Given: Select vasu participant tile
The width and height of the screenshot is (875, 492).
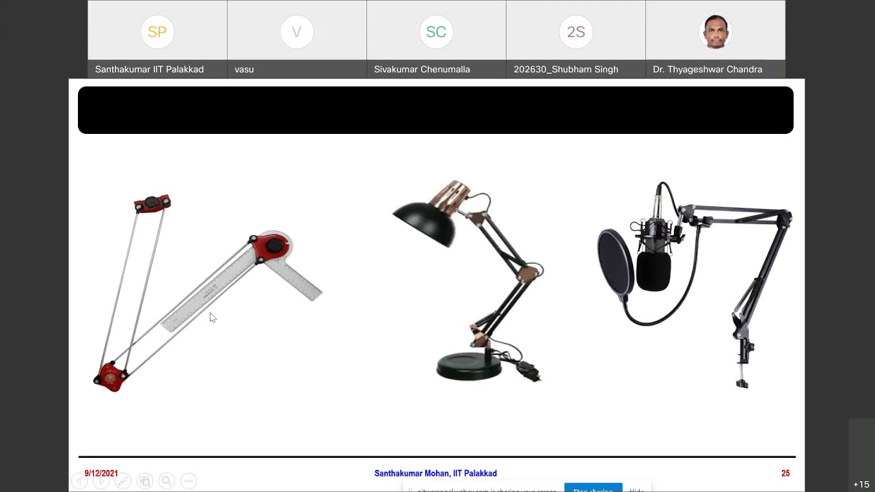Looking at the screenshot, I should tap(297, 39).
